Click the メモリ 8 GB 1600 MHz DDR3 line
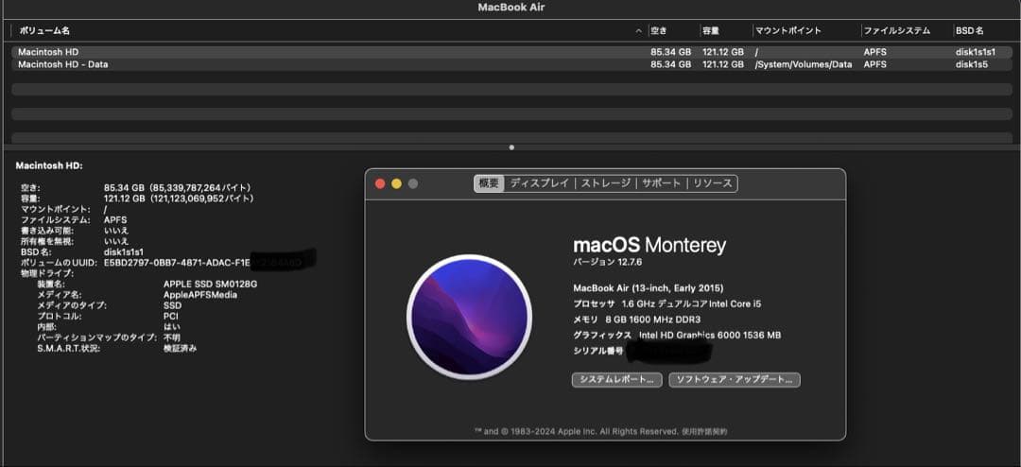Viewport: 1021px width, 467px height. pos(637,320)
